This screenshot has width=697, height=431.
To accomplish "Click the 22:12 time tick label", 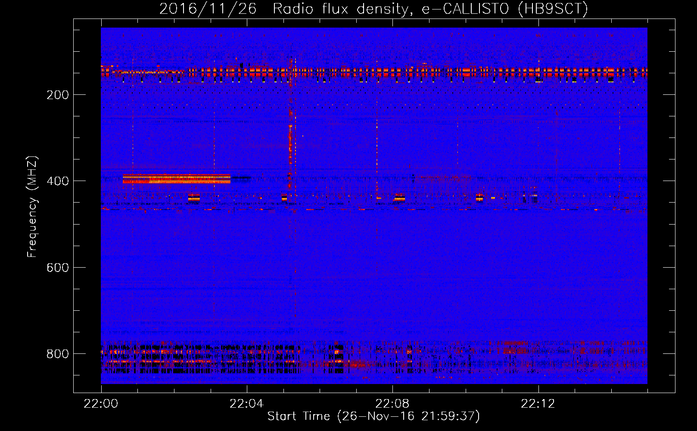I will coord(538,404).
